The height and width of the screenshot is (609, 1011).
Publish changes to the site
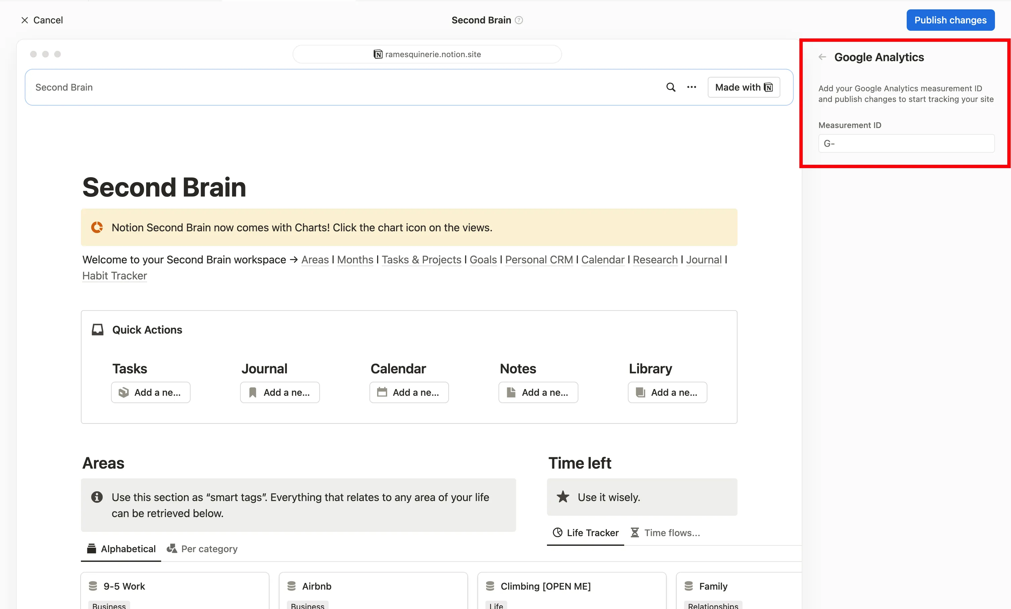tap(950, 20)
